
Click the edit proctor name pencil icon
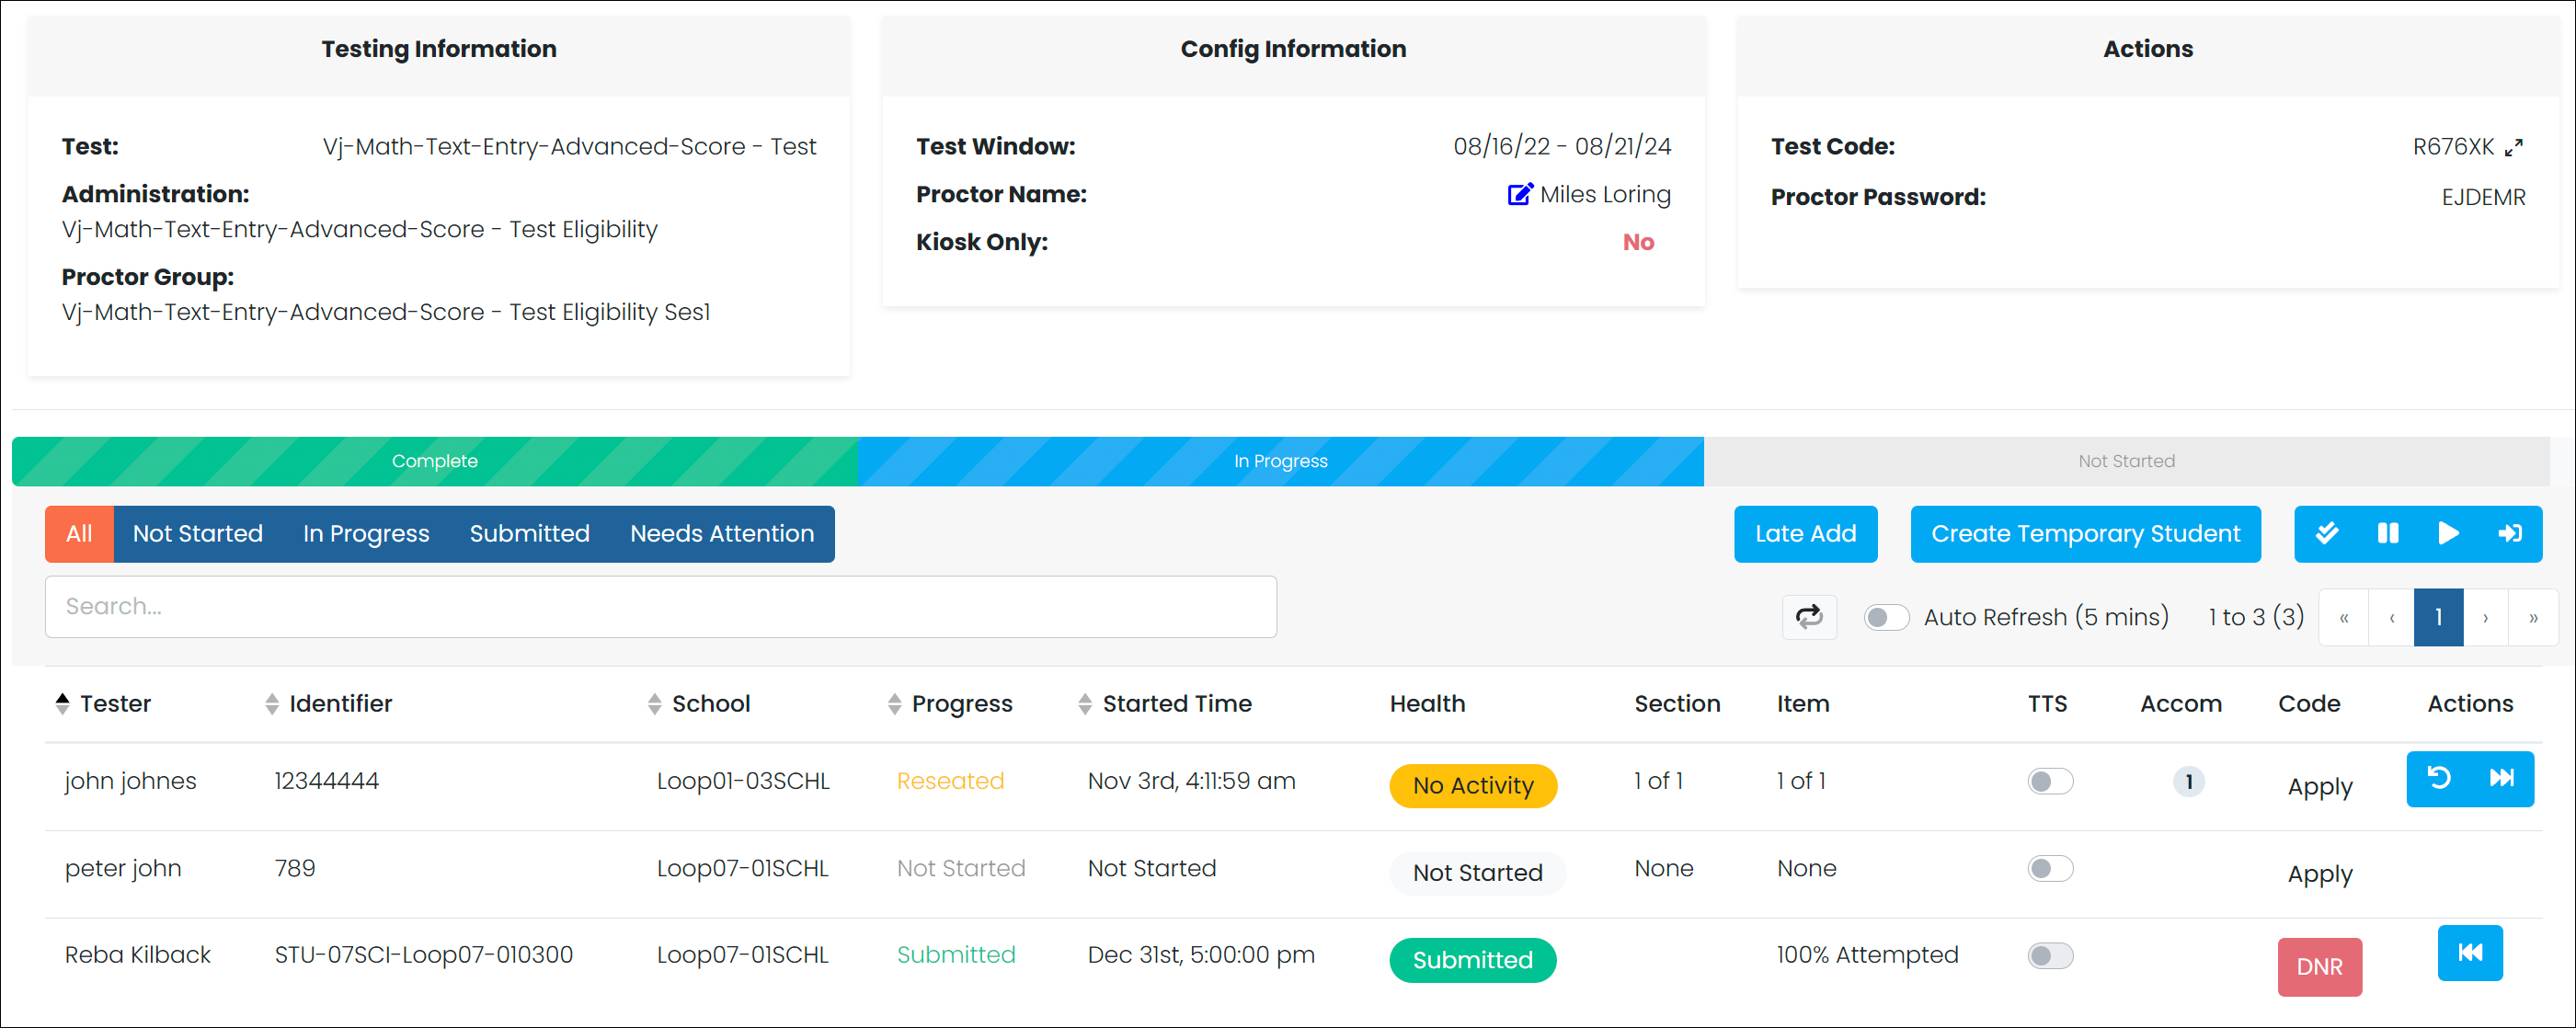[1519, 194]
